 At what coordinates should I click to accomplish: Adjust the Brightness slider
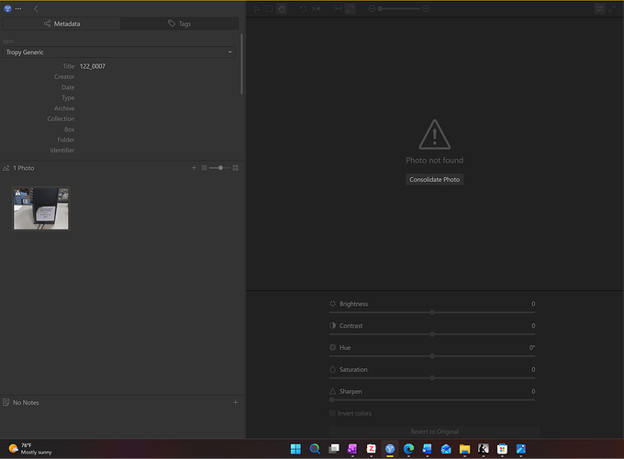(x=432, y=312)
